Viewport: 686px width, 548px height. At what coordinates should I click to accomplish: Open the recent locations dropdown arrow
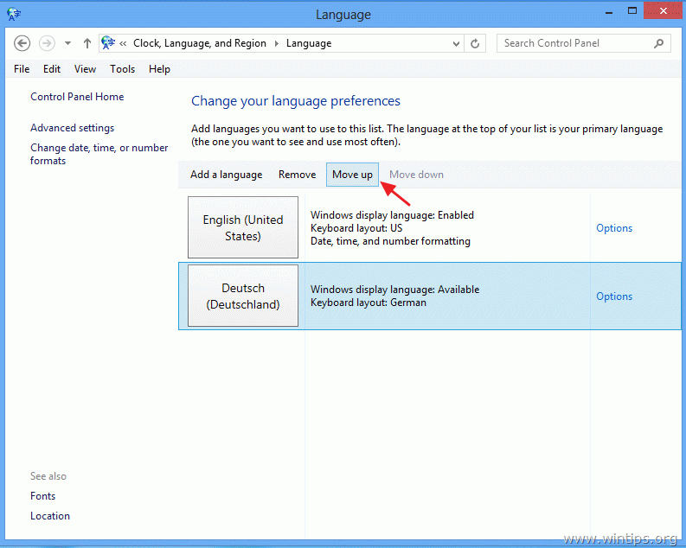pyautogui.click(x=67, y=43)
